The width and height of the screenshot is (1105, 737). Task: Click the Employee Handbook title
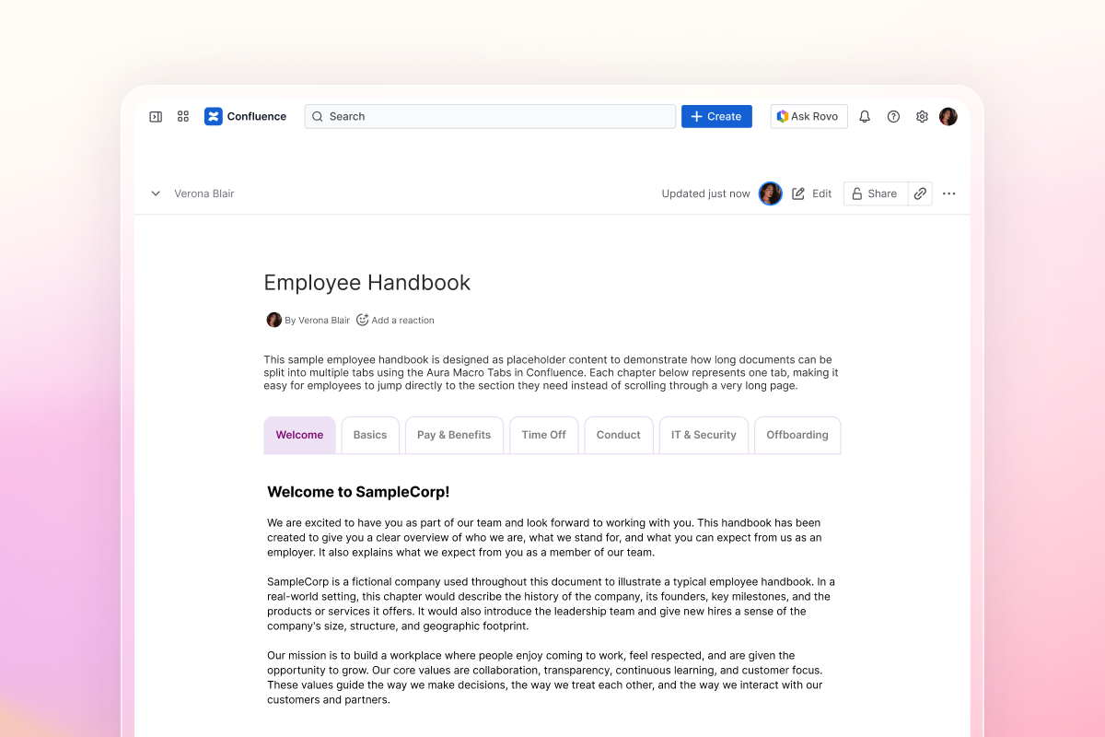coord(367,282)
